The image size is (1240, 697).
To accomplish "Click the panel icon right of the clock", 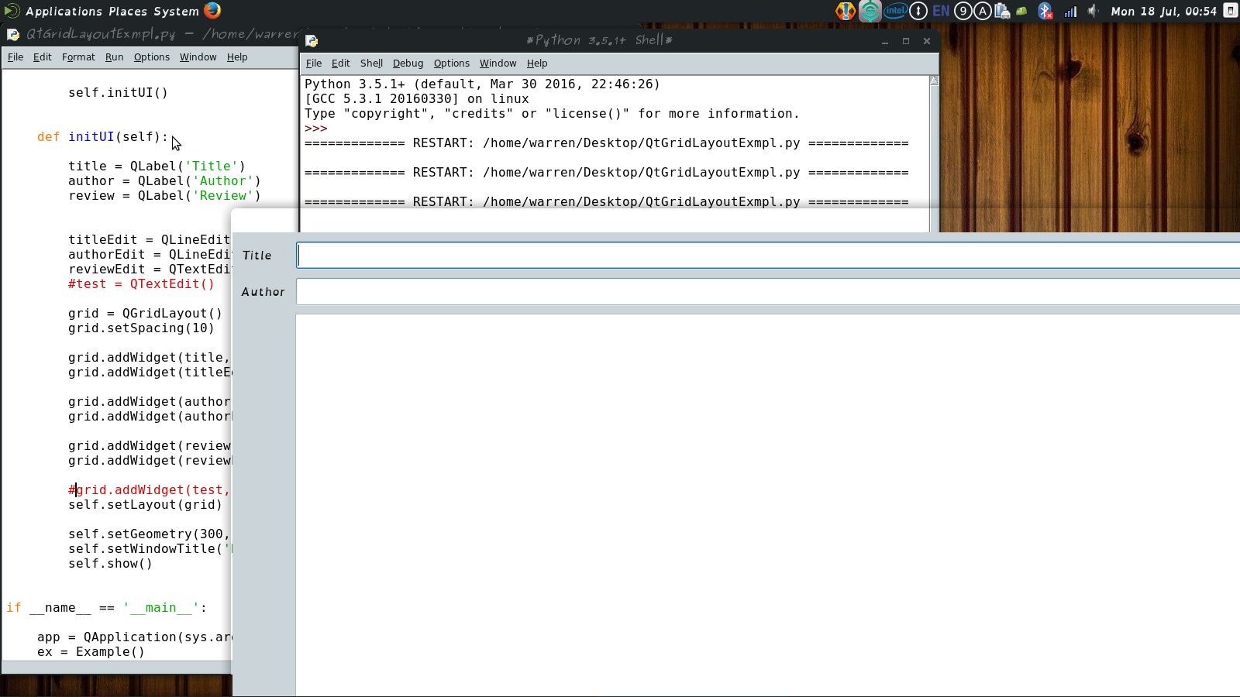I will click(x=1230, y=11).
